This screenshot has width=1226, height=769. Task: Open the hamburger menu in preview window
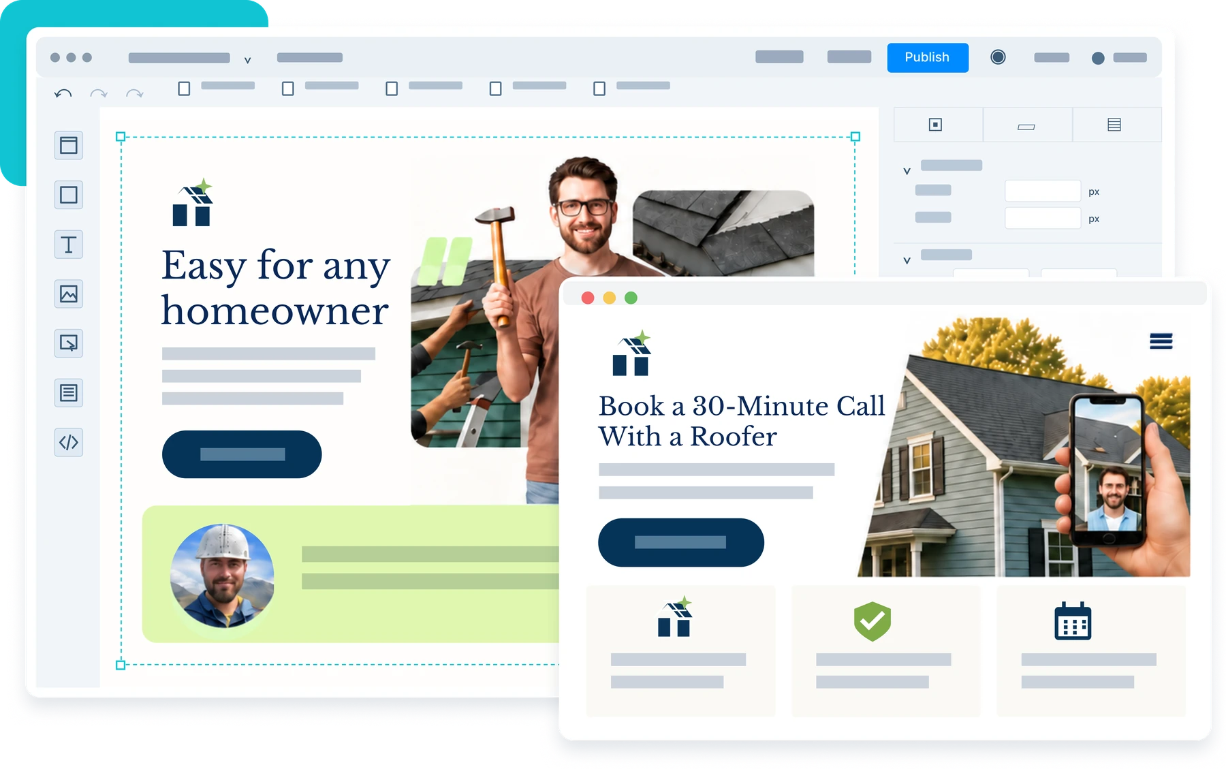[x=1161, y=341]
